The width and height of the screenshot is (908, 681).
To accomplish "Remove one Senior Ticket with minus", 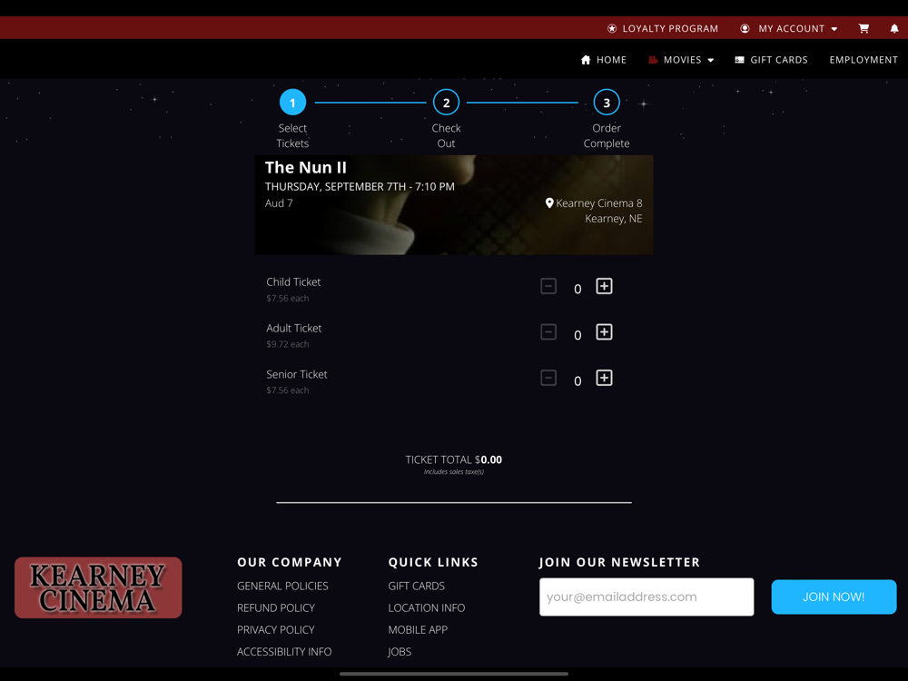I will pos(548,378).
